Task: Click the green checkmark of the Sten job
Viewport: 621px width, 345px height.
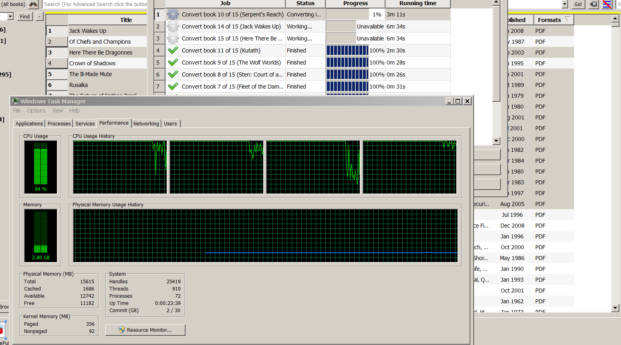Action: point(173,75)
